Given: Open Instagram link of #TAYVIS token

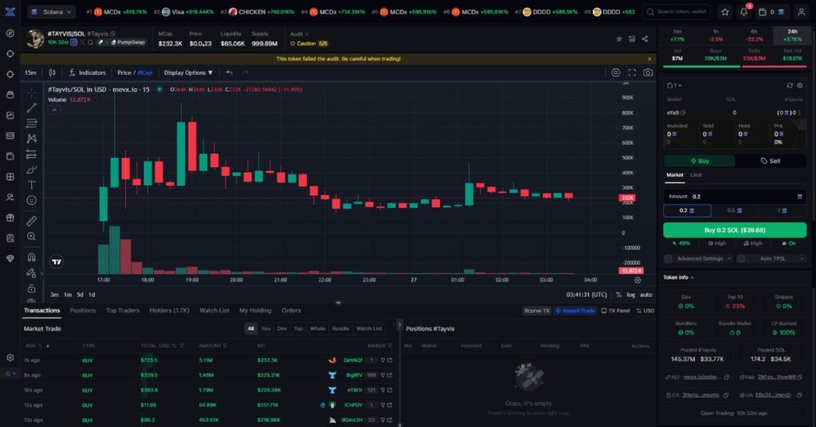Looking at the screenshot, I should pyautogui.click(x=73, y=43).
